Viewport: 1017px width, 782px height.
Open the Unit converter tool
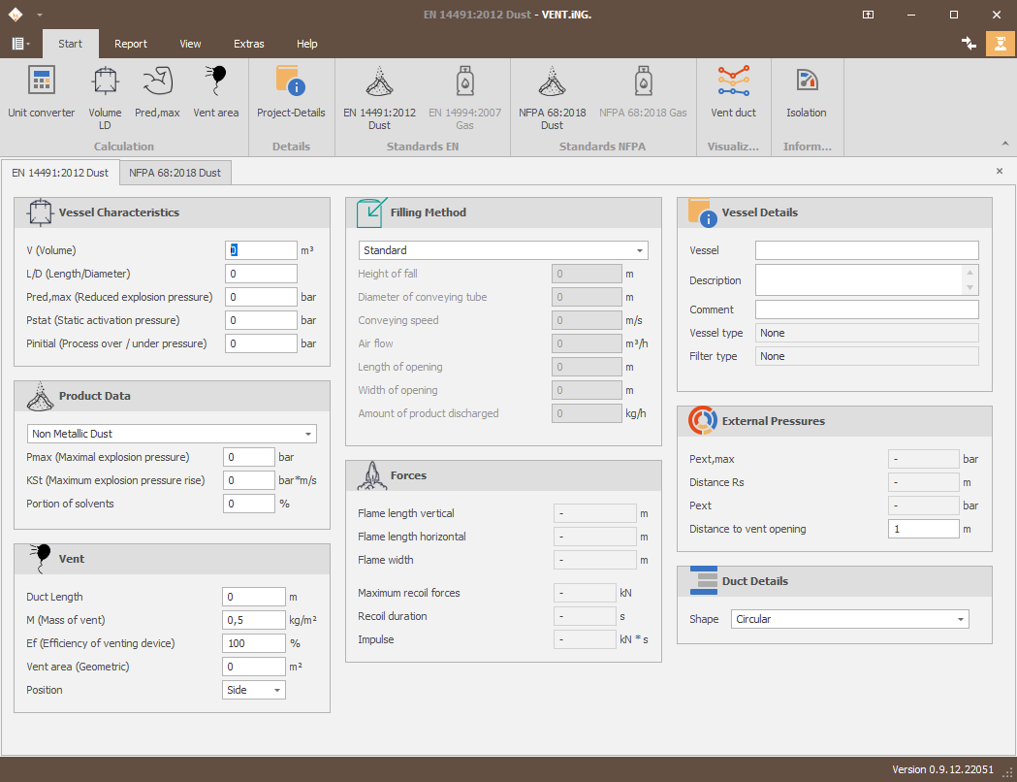[42, 92]
